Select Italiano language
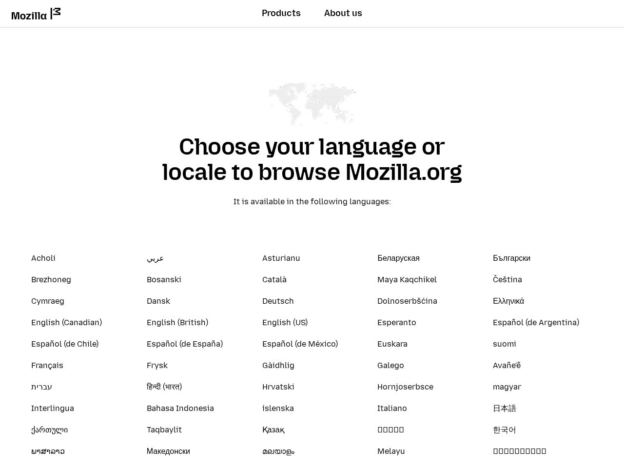The width and height of the screenshot is (624, 468). pos(392,408)
